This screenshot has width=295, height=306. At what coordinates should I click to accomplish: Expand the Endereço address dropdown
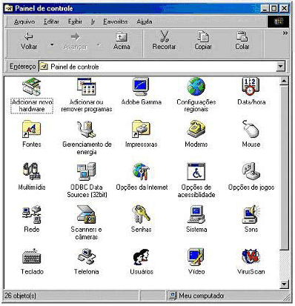280,67
